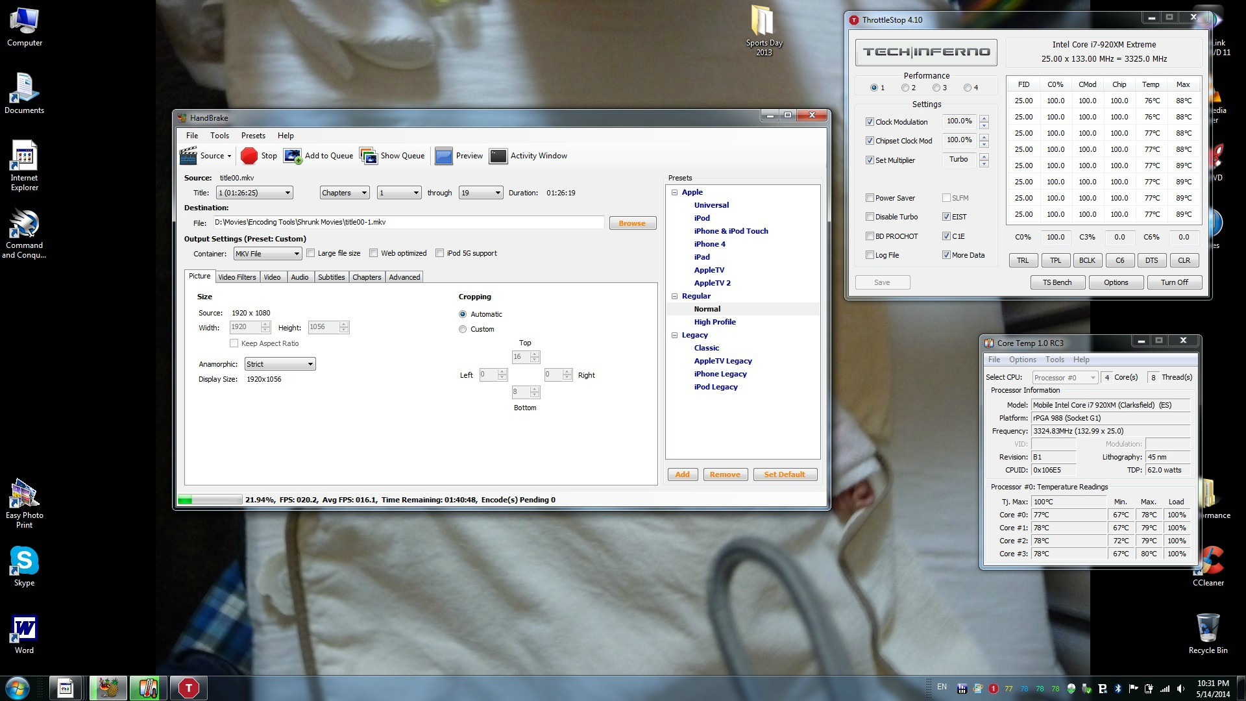Click the BCLK button in ThrottleStop
1246x701 pixels.
(x=1087, y=260)
